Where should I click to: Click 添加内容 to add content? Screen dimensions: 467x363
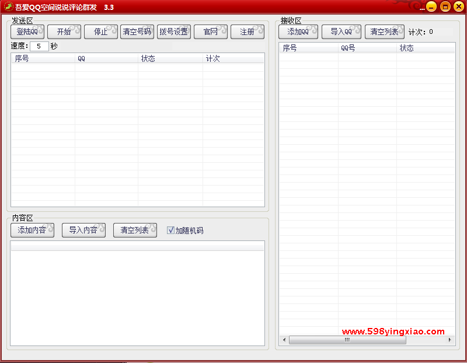(32, 230)
